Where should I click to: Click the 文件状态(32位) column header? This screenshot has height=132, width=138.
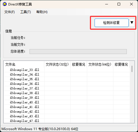57,64
